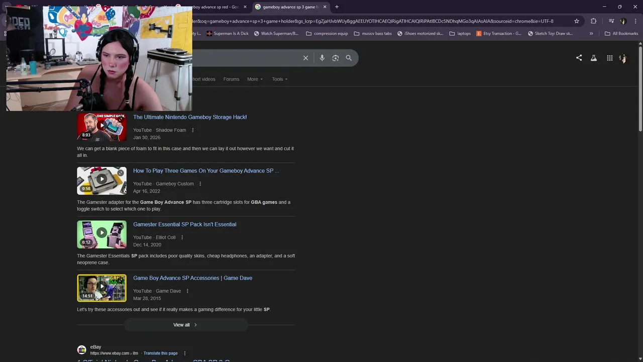This screenshot has width=643, height=362.
Task: Open Game Boy Advance SP Accessories link
Action: click(x=192, y=278)
